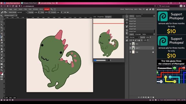
Task: Expand layer Fill arrow
Action: 148,40
